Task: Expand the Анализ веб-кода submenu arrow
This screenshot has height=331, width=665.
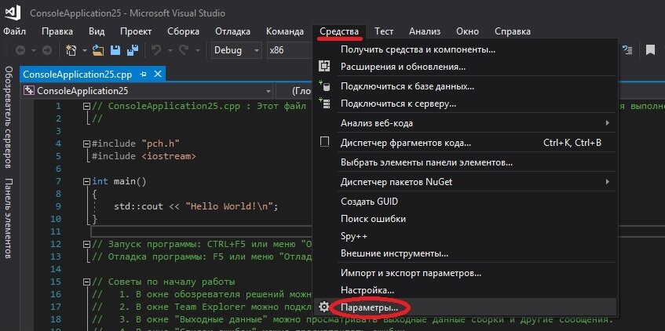Action: pos(608,123)
